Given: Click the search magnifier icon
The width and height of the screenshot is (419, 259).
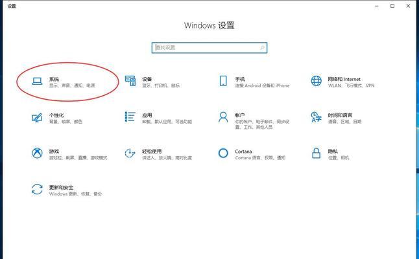Looking at the screenshot, I should coord(262,48).
